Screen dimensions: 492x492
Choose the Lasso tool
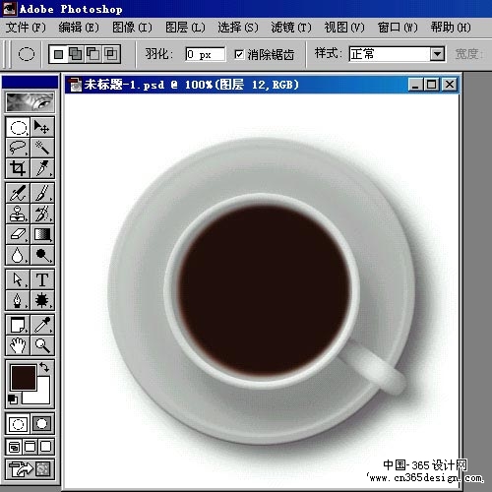[18, 148]
